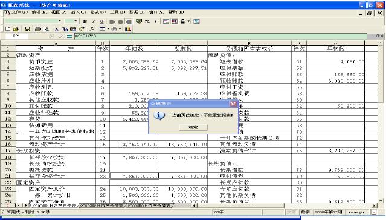Click the Save floppy disk icon
386x220 pixels.
[x=27, y=29]
